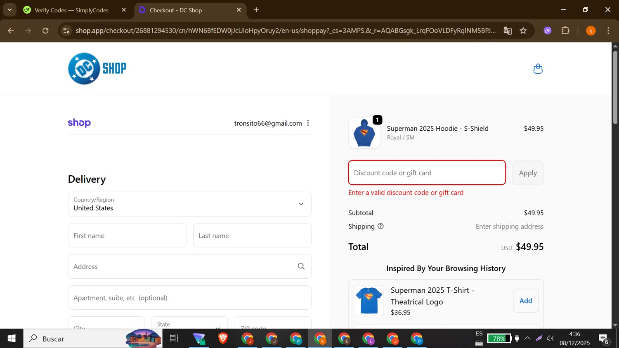
Task: Show hidden system tray icons
Action: pos(527,339)
